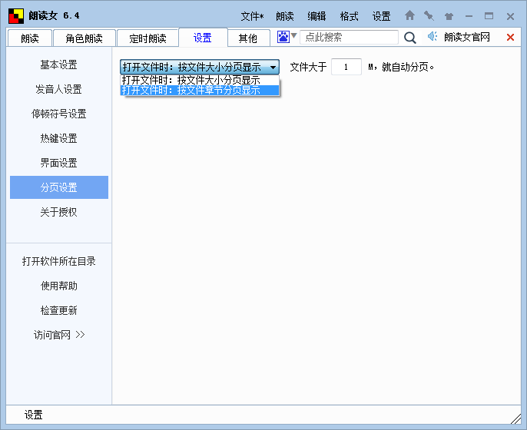Expand the search engine arrow beside paw icon
The width and height of the screenshot is (527, 430).
pyautogui.click(x=293, y=35)
